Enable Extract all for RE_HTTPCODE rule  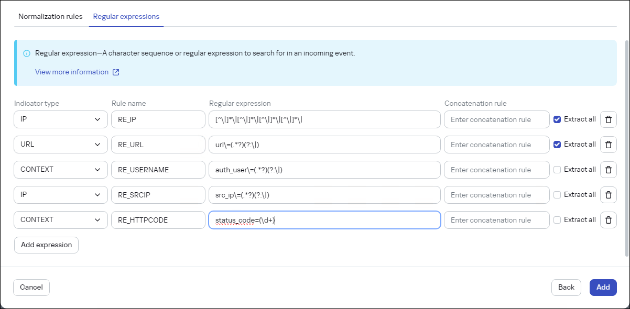click(557, 220)
